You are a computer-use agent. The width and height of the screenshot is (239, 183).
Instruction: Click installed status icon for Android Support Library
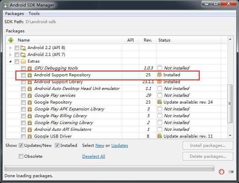pyautogui.click(x=159, y=82)
